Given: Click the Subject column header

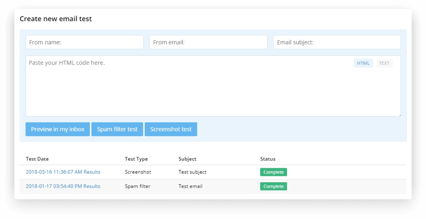Looking at the screenshot, I should tap(187, 159).
